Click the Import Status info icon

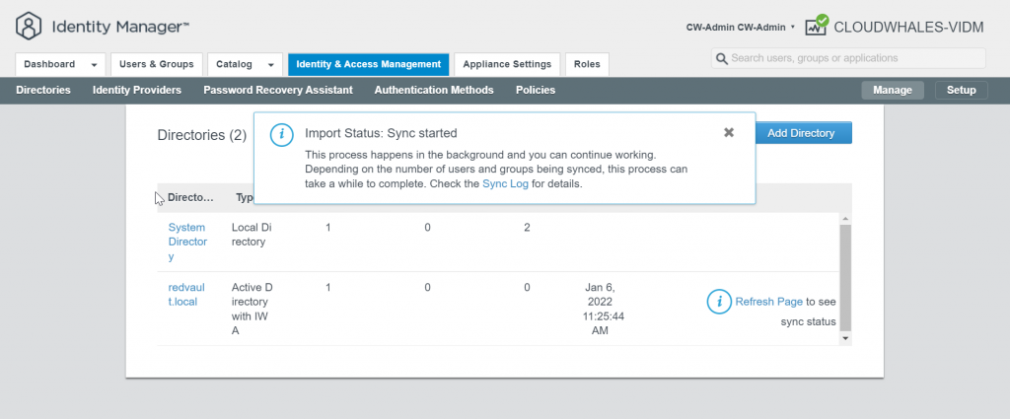(x=281, y=134)
